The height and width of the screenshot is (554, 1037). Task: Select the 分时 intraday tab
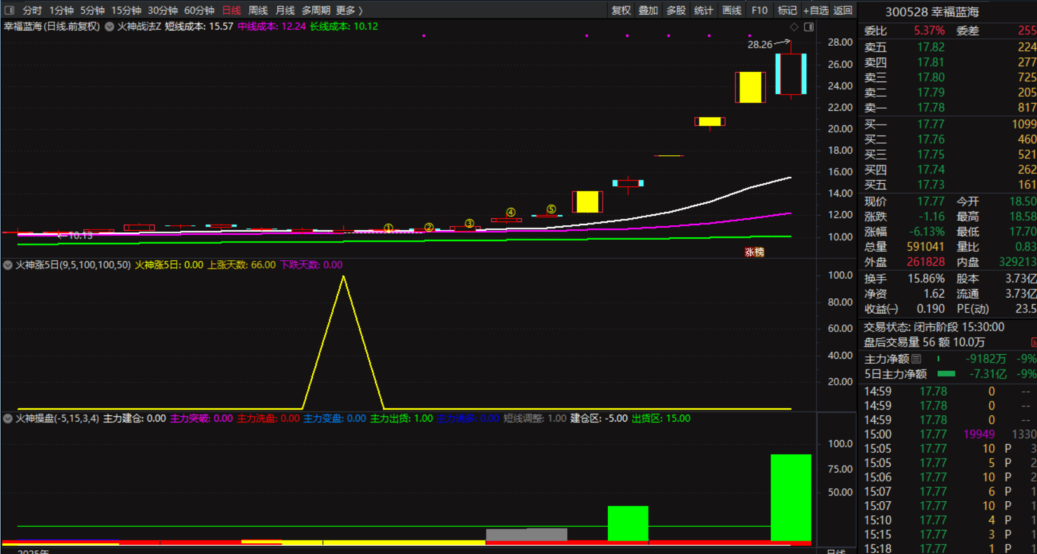point(32,10)
